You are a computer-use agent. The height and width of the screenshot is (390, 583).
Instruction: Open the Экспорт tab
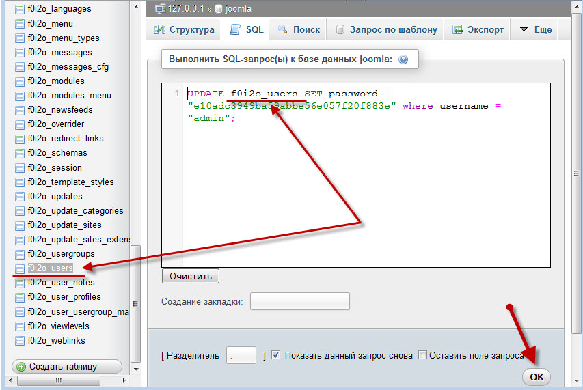coord(478,30)
